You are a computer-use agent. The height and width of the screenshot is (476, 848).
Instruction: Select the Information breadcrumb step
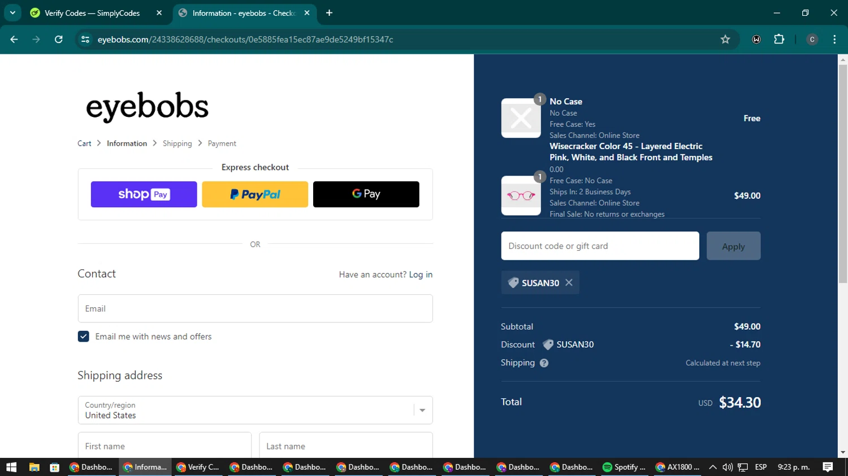(x=127, y=143)
